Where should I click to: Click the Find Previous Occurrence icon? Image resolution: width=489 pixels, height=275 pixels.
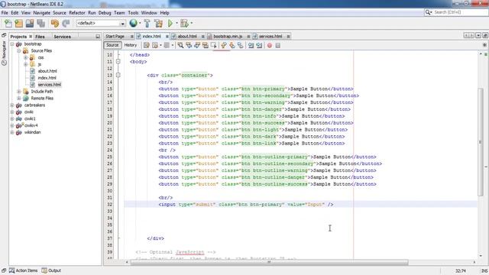189,45
